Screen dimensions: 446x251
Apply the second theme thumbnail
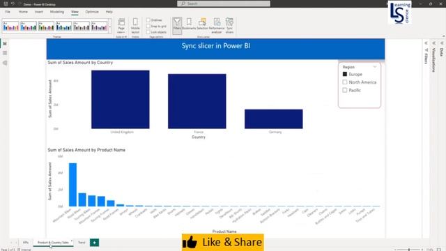29,26
